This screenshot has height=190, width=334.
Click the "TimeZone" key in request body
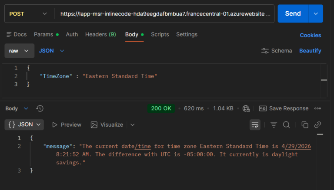[56, 76]
